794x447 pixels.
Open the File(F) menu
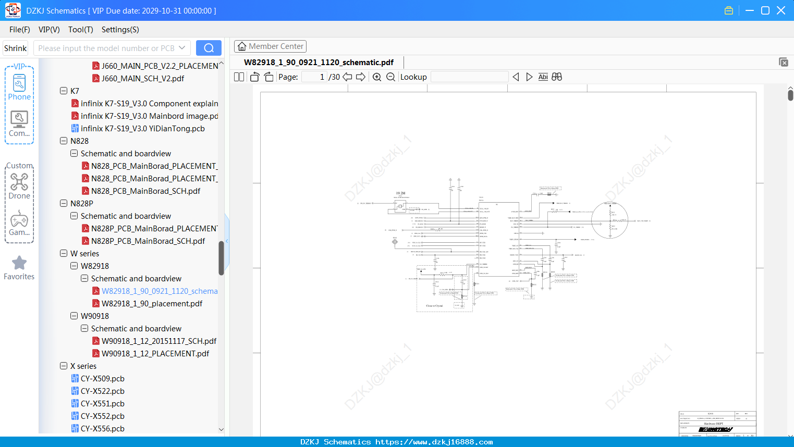(20, 30)
